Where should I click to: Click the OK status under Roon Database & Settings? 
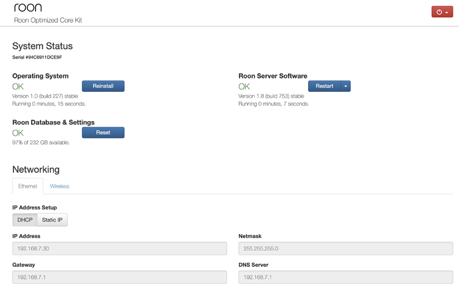pyautogui.click(x=18, y=133)
